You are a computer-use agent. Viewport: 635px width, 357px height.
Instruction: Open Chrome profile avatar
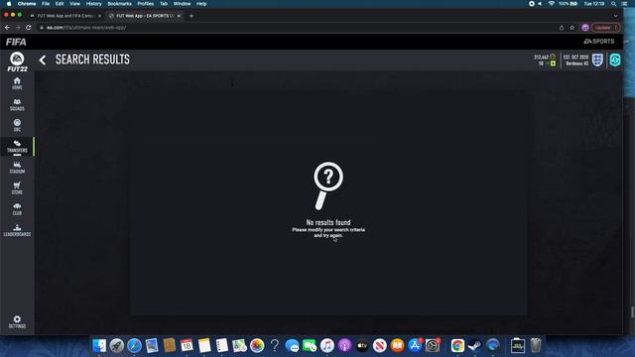click(x=585, y=28)
